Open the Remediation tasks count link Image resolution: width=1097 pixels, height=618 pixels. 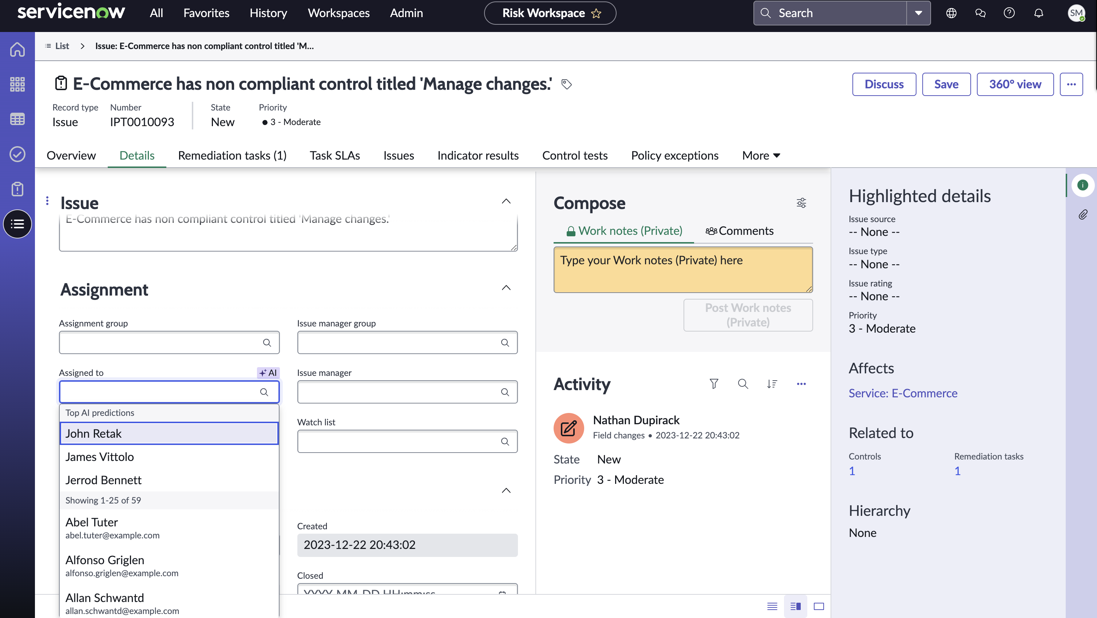click(x=957, y=471)
